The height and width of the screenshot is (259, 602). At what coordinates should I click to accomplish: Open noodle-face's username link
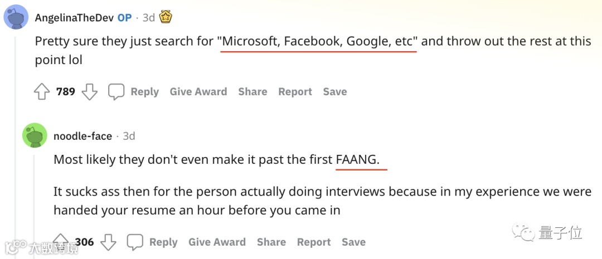pos(82,136)
